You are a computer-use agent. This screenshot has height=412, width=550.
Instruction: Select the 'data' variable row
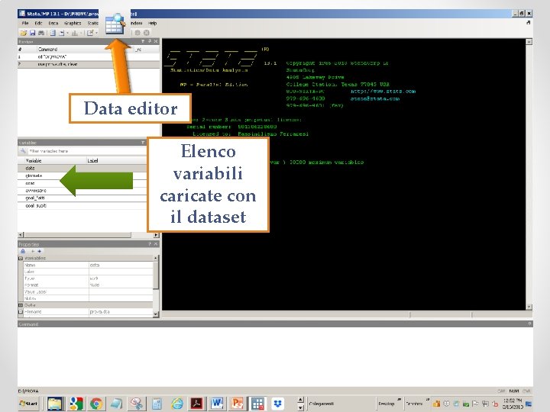click(x=82, y=168)
